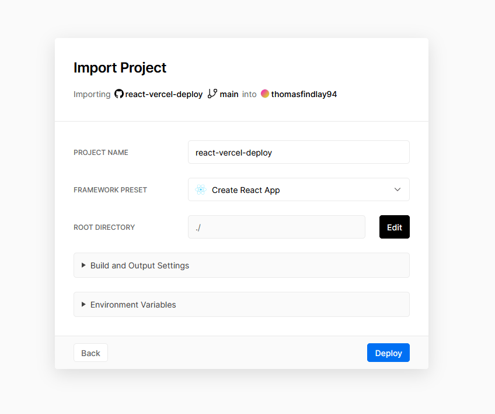This screenshot has height=414, width=495.
Task: Click the GitHub logo icon
Action: pyautogui.click(x=118, y=94)
